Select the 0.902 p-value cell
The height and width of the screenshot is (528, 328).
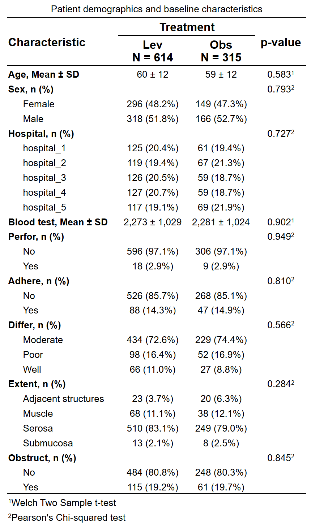coord(281,222)
